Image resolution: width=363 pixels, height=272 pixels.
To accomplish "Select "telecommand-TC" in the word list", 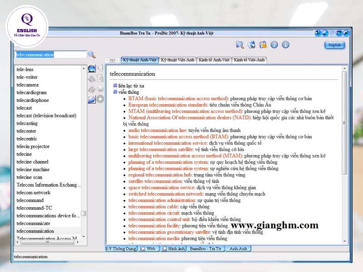I will point(34,208).
